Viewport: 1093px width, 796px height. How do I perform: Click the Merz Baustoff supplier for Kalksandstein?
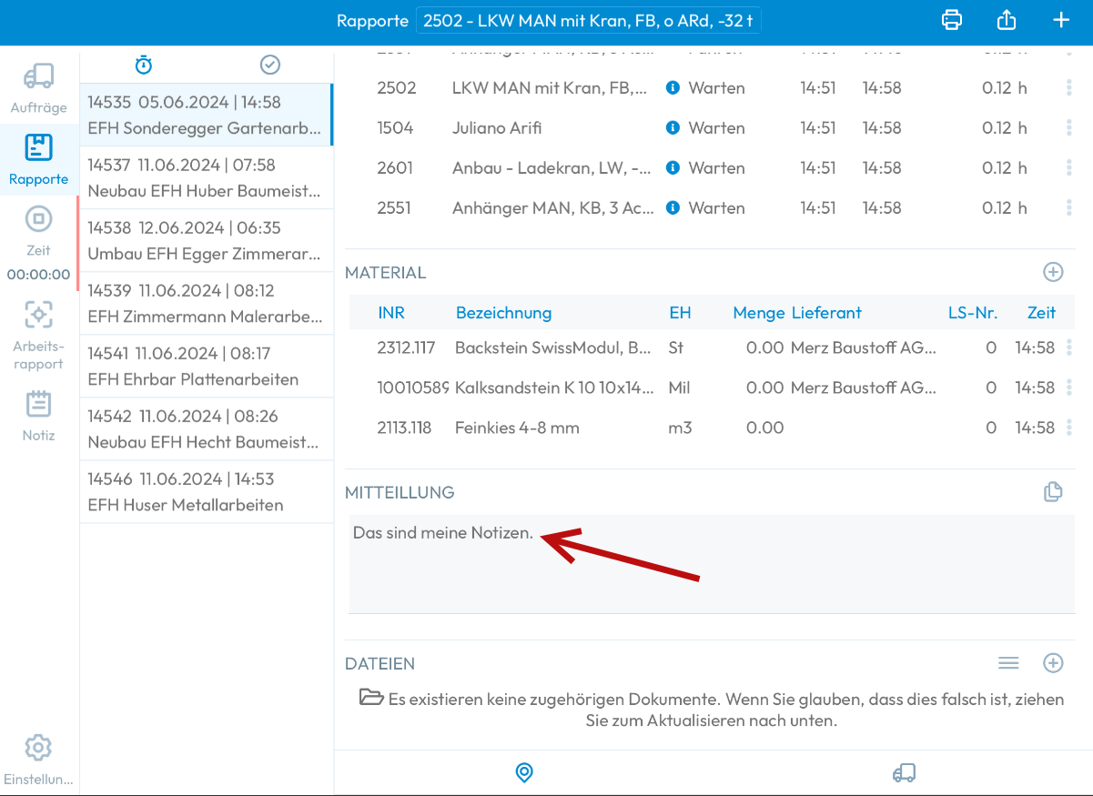click(864, 388)
